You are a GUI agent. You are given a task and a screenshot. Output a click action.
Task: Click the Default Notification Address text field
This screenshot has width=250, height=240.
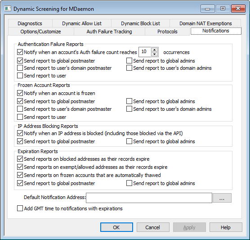point(149,198)
